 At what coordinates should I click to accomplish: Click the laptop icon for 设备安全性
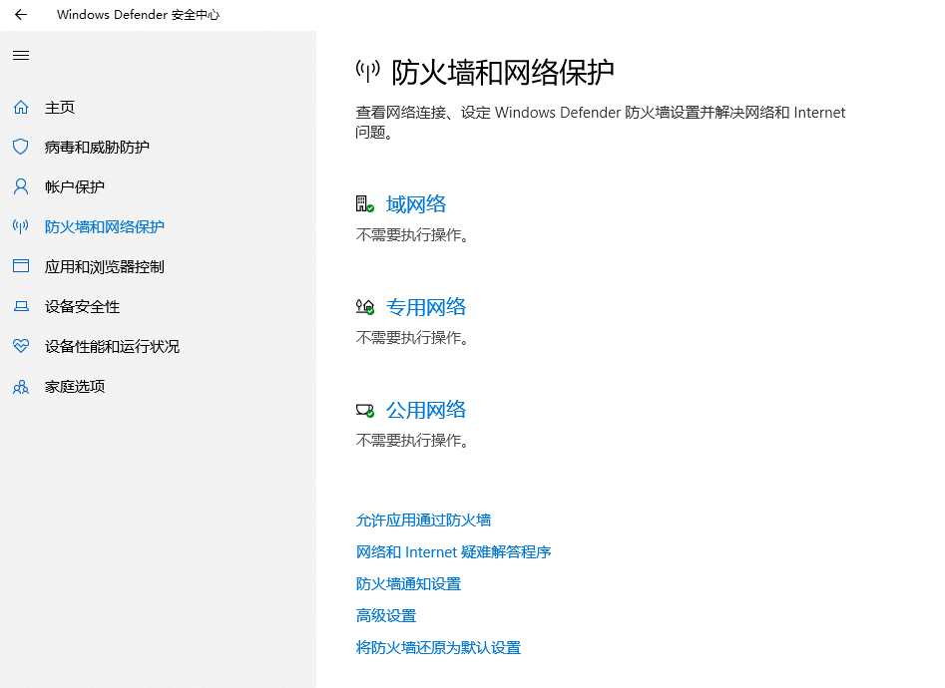coord(21,306)
